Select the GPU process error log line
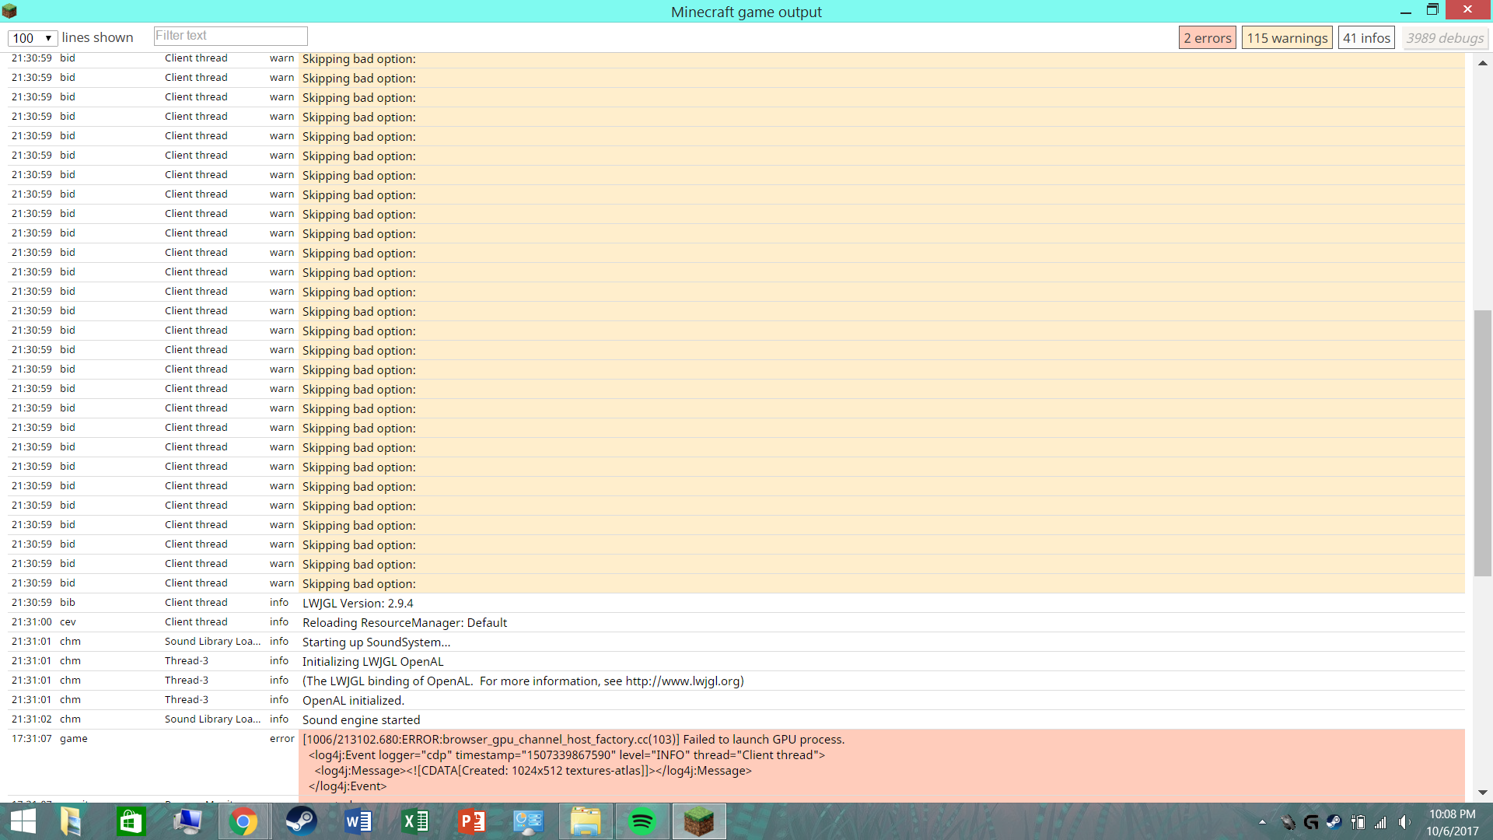This screenshot has width=1493, height=840. pyautogui.click(x=573, y=739)
